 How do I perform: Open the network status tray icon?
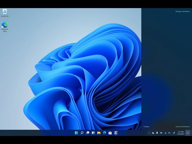click(165, 133)
